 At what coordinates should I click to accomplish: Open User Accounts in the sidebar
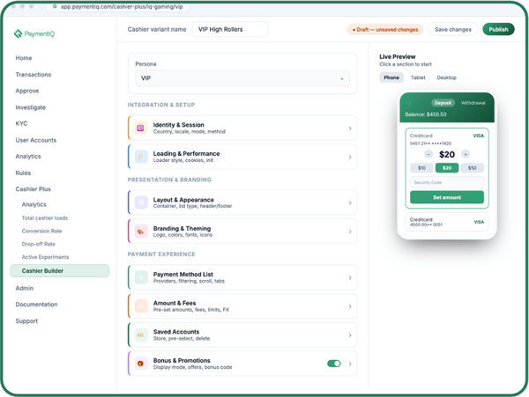tap(36, 140)
